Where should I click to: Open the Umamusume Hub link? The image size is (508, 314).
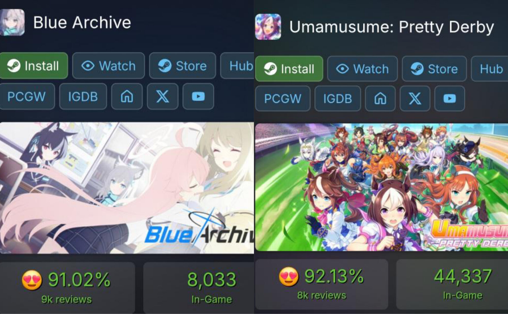tap(490, 69)
